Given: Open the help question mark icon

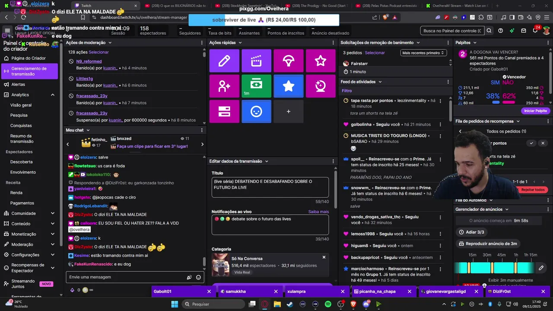Looking at the screenshot, I should (500, 31).
